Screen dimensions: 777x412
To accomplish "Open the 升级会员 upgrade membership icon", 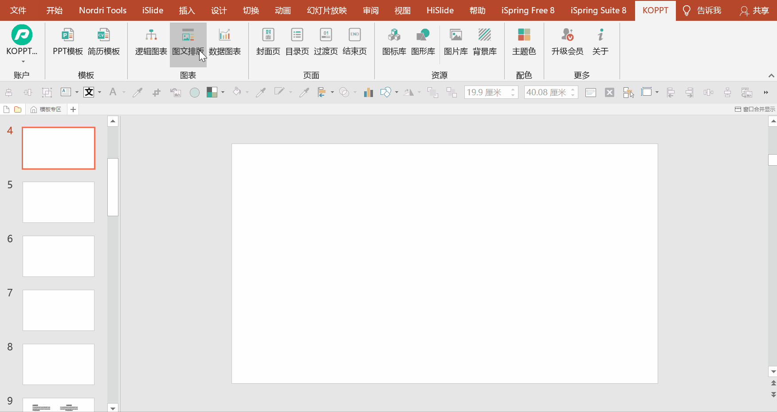I will [567, 43].
